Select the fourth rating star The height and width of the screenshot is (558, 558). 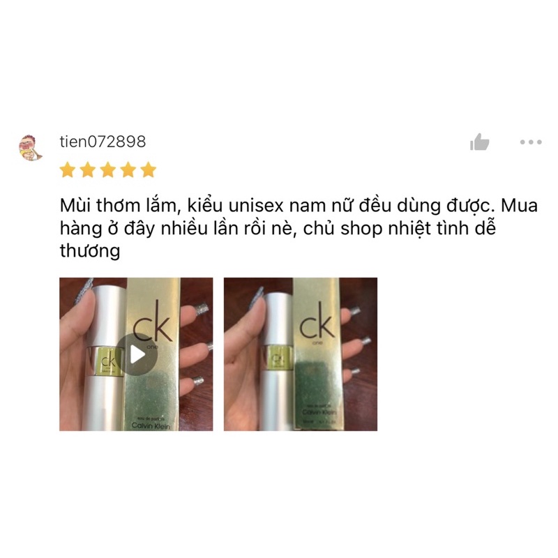pyautogui.click(x=128, y=169)
